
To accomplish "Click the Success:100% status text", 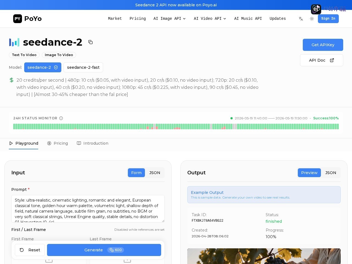I will (x=326, y=118).
